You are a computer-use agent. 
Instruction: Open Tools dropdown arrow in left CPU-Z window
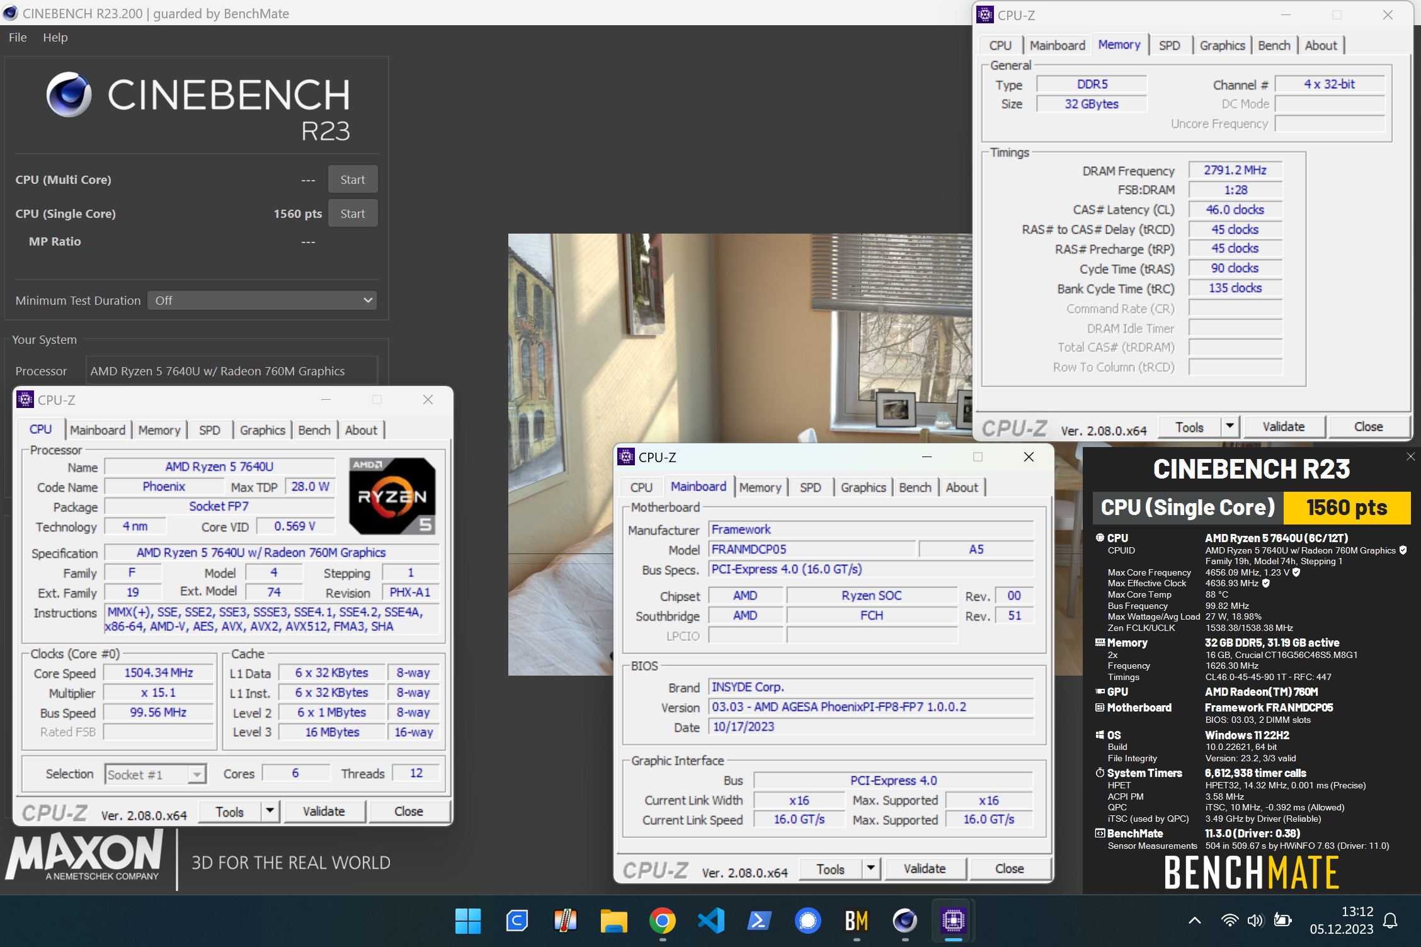point(270,811)
